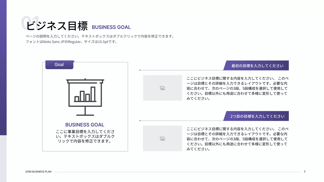Click the first goal's description paragraph
This screenshot has height=182, width=324.
point(237,88)
